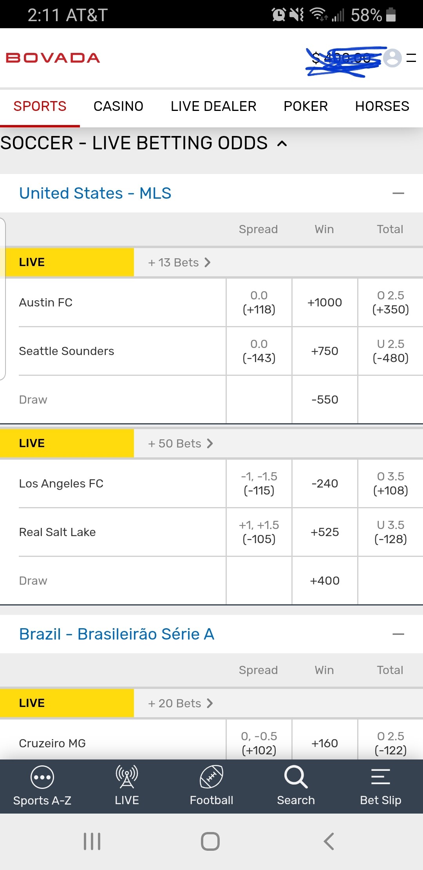
Task: Select Los Angeles FC win odds -240
Action: point(325,484)
